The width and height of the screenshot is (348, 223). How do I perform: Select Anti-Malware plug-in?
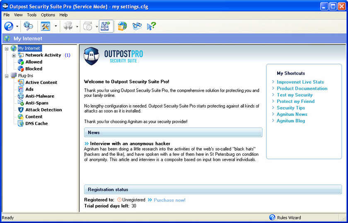click(40, 96)
